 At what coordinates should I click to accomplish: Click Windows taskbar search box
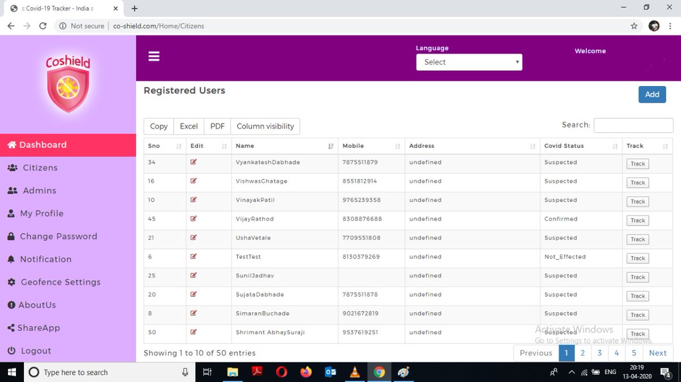[109, 372]
